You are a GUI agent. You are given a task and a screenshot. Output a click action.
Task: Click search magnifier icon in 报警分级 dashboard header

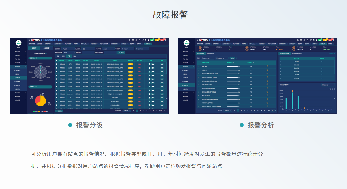pyautogui.click(x=130, y=40)
